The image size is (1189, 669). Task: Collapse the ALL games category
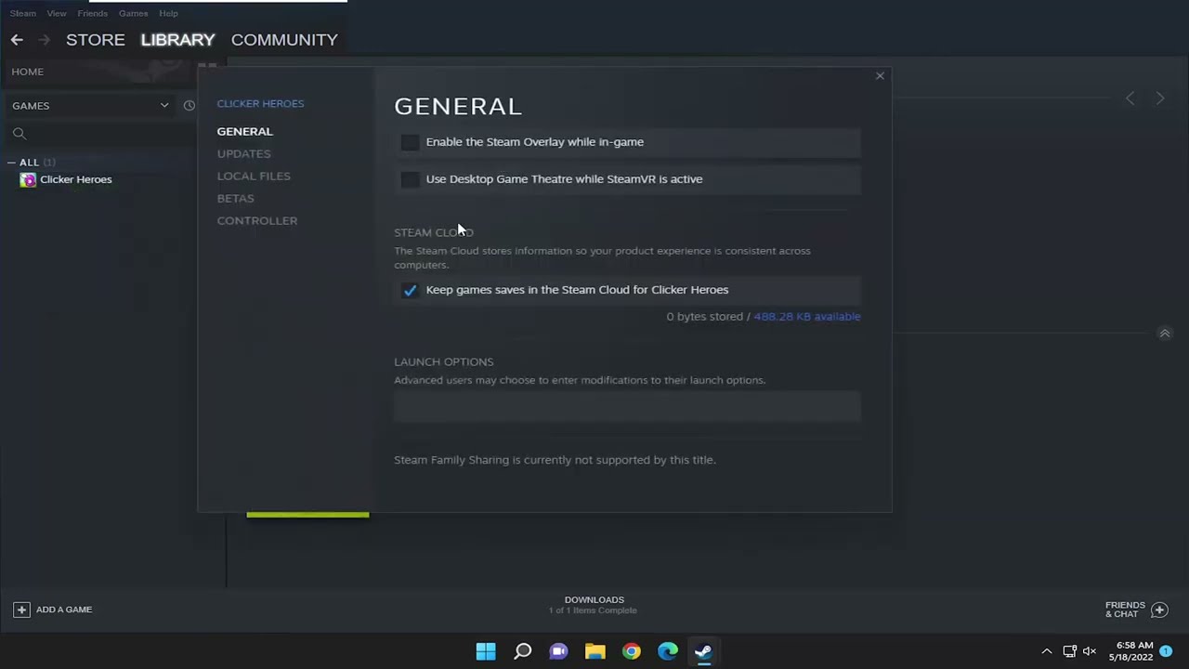pos(11,163)
